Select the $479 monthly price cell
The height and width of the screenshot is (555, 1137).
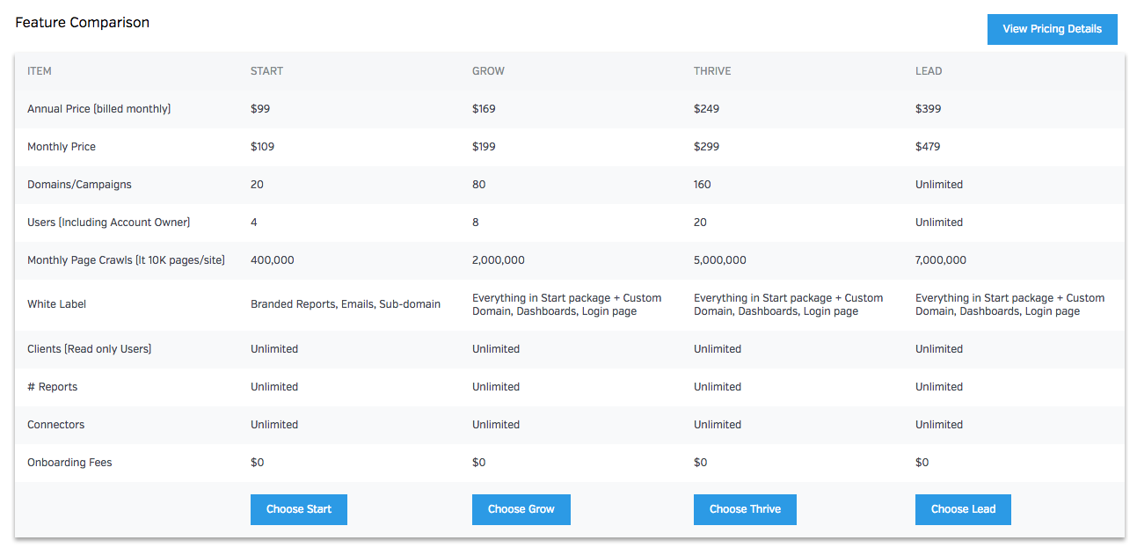[x=927, y=147]
